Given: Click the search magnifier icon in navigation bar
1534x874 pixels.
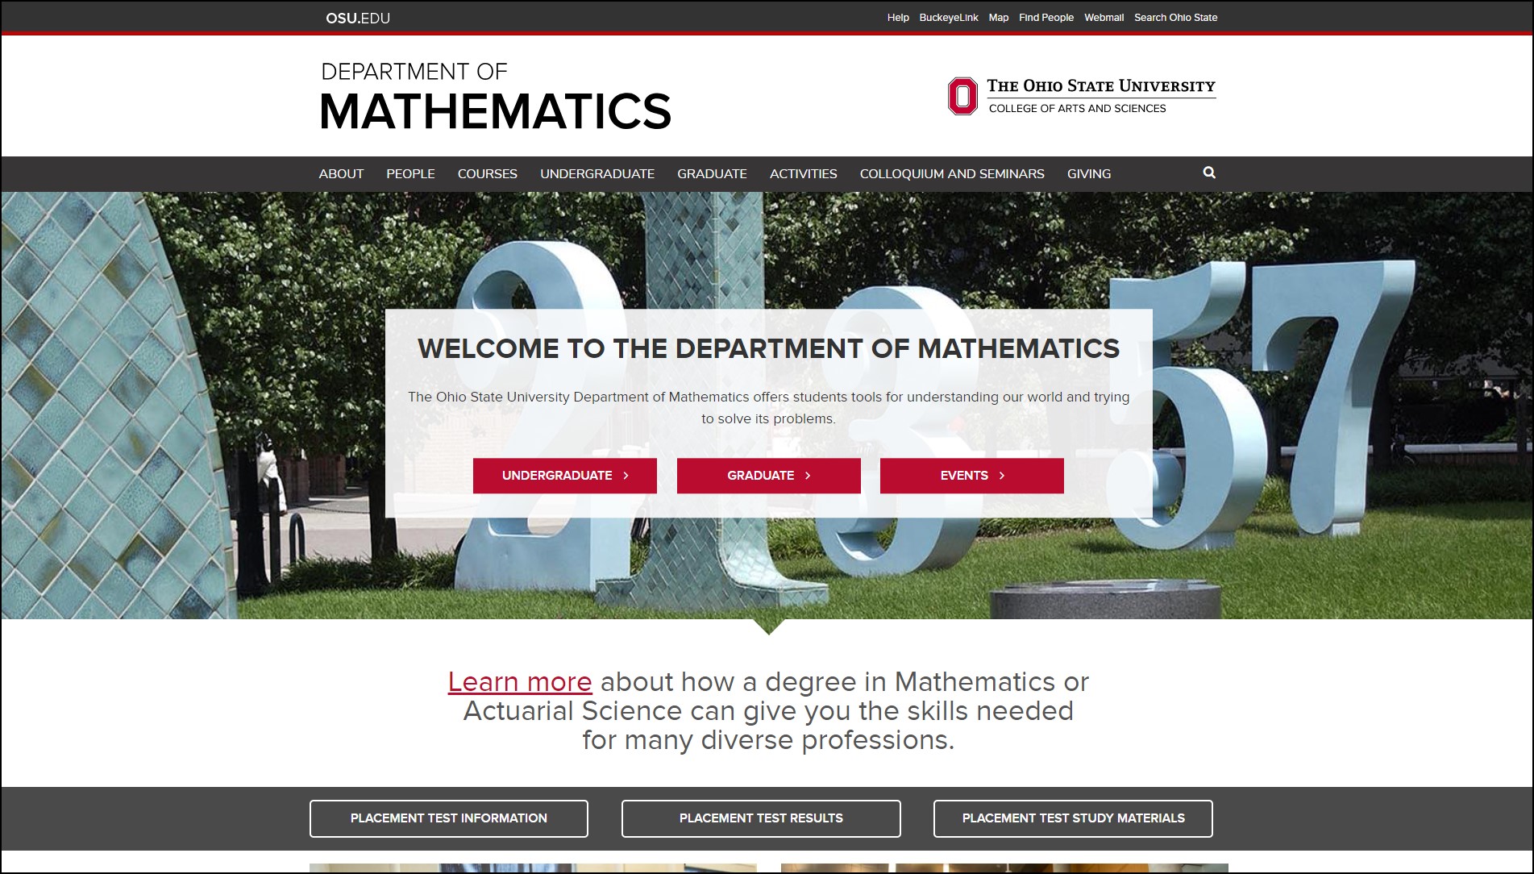Looking at the screenshot, I should [x=1208, y=173].
